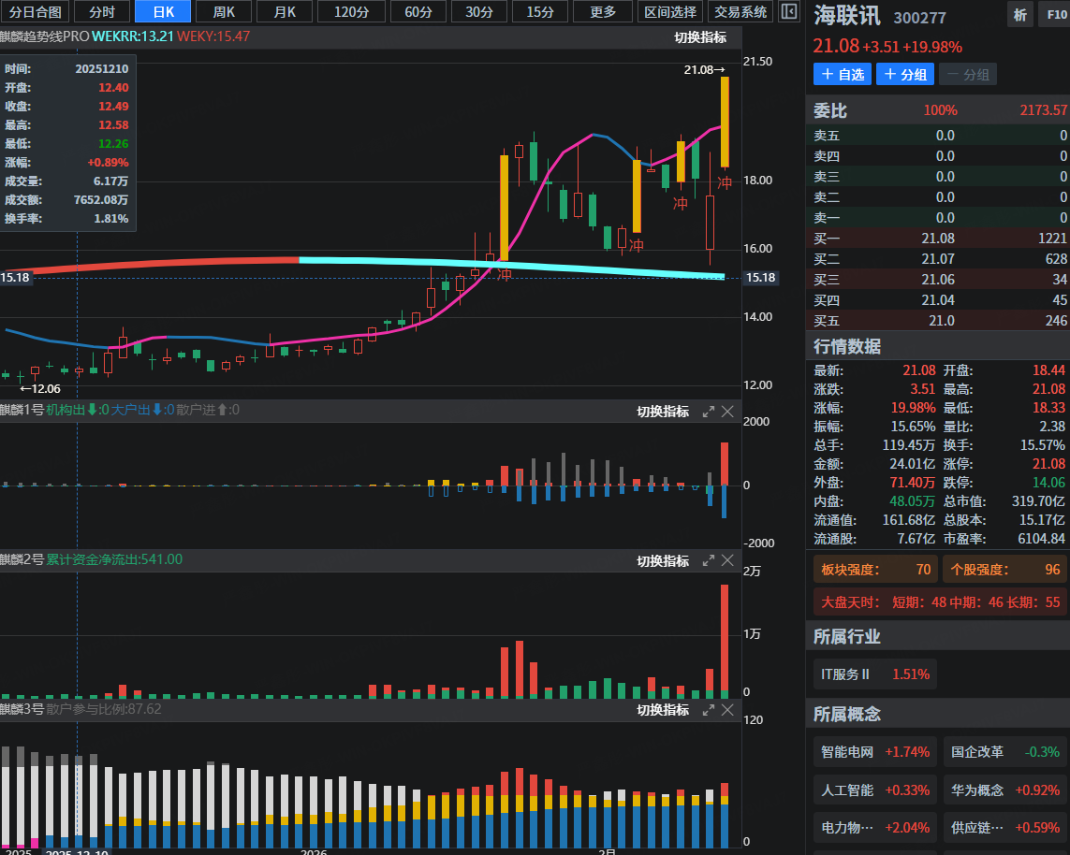This screenshot has height=855, width=1070.
Task: Close the 麒麟2号 indicator panel
Action: [727, 560]
